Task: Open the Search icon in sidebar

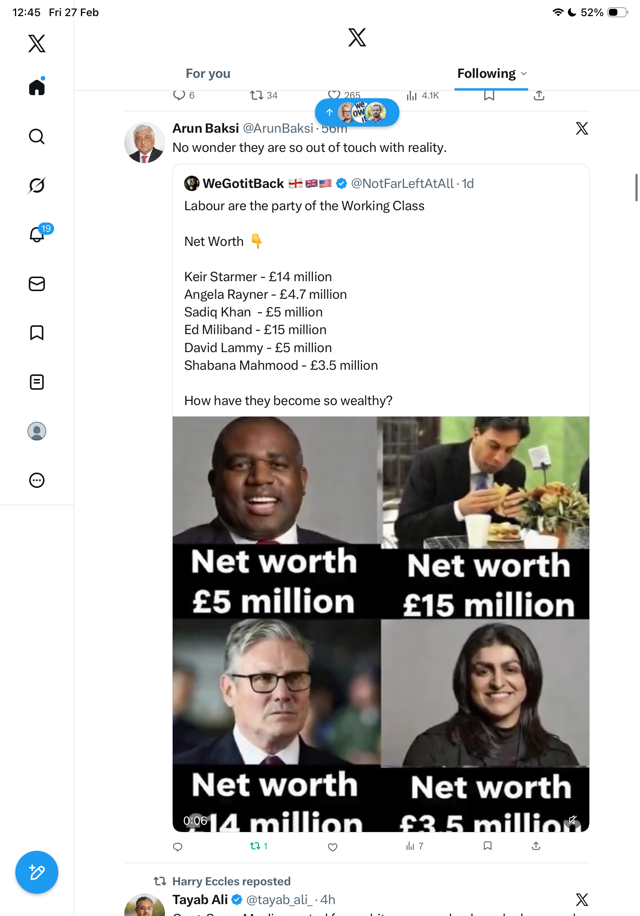Action: pyautogui.click(x=37, y=137)
